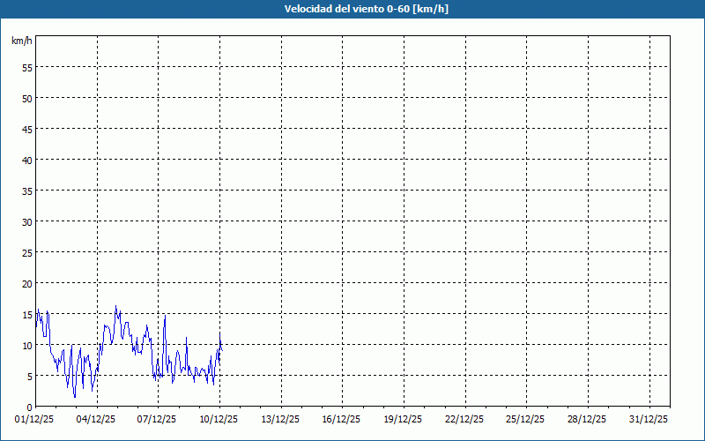
Task: Click the 'km/h' axis unit label
Action: tap(21, 41)
